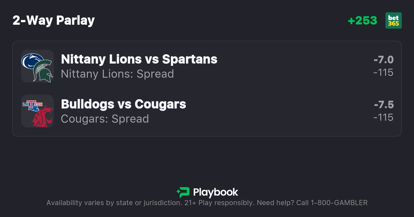Click the Washington State Cougars logo

tap(43, 117)
